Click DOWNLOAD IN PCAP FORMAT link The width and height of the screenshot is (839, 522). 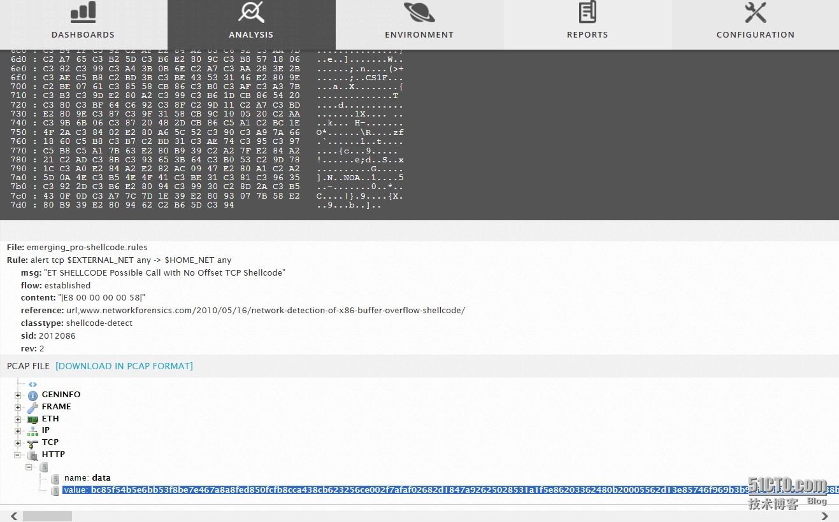[124, 366]
